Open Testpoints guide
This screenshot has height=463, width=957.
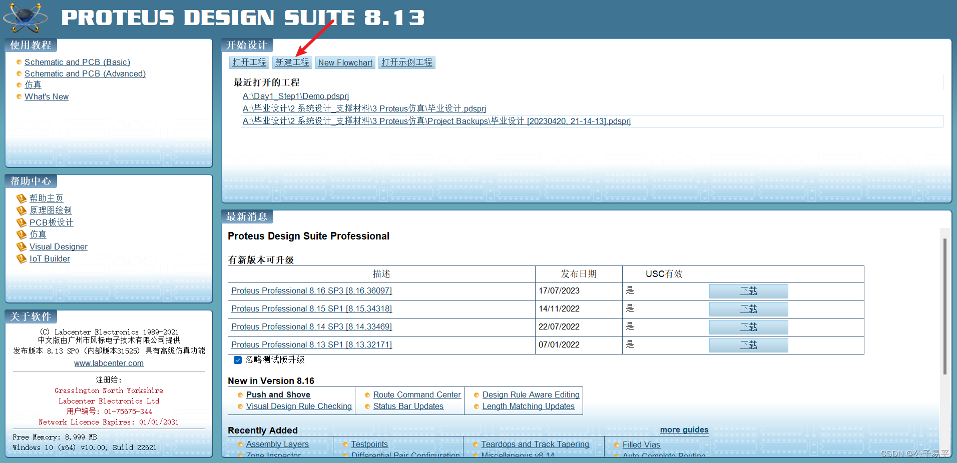click(x=369, y=444)
